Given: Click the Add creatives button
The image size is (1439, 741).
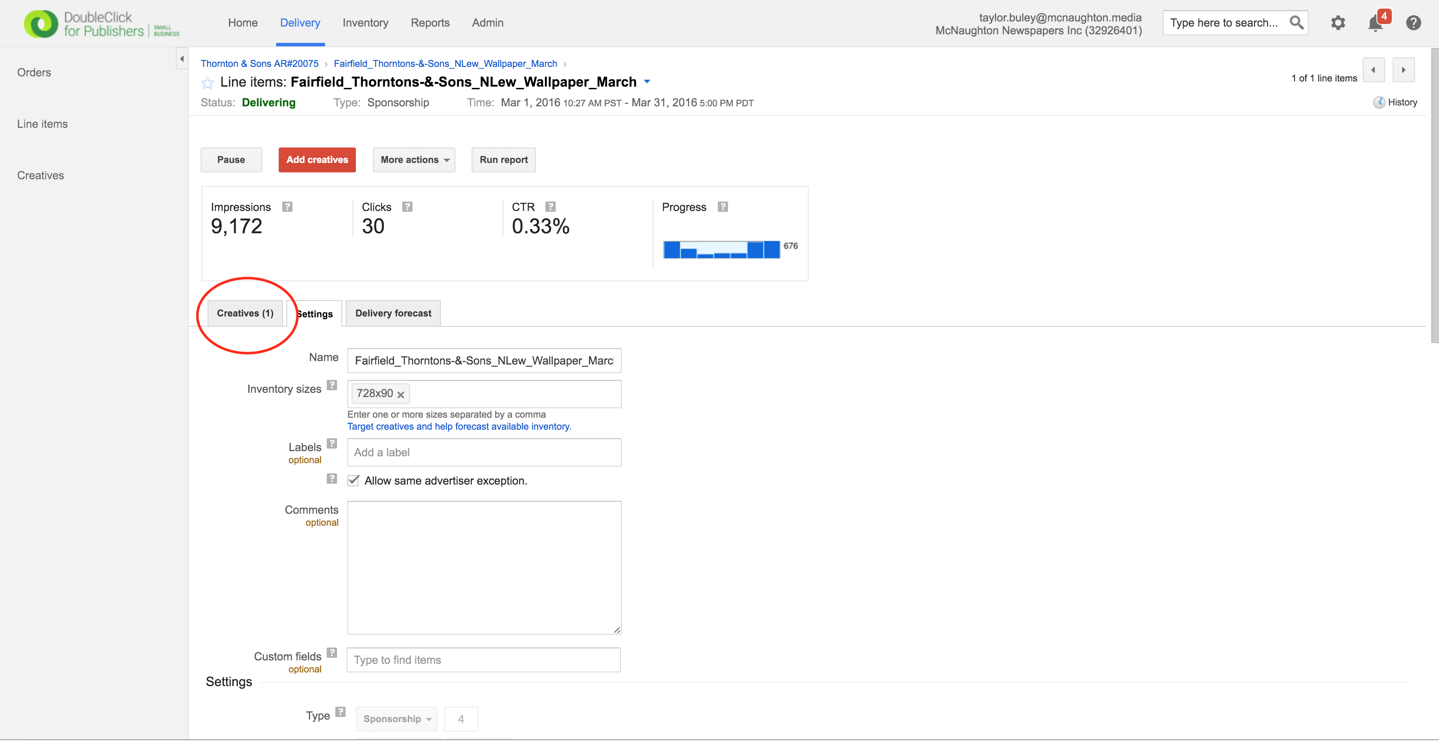Looking at the screenshot, I should (317, 160).
